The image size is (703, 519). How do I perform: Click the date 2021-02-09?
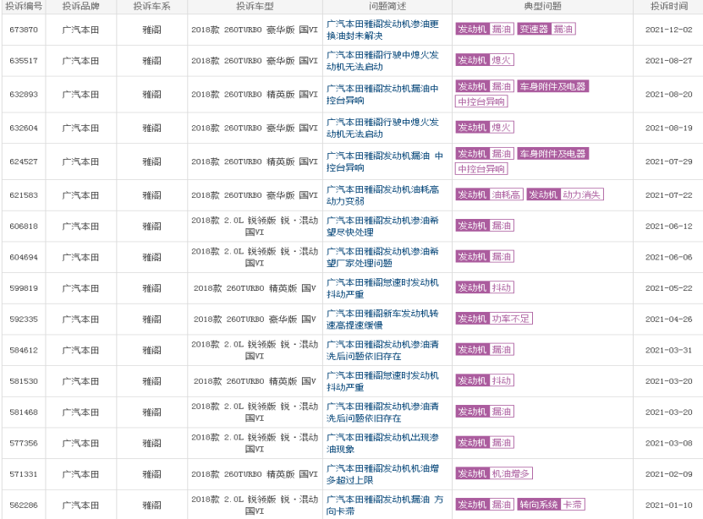(669, 474)
